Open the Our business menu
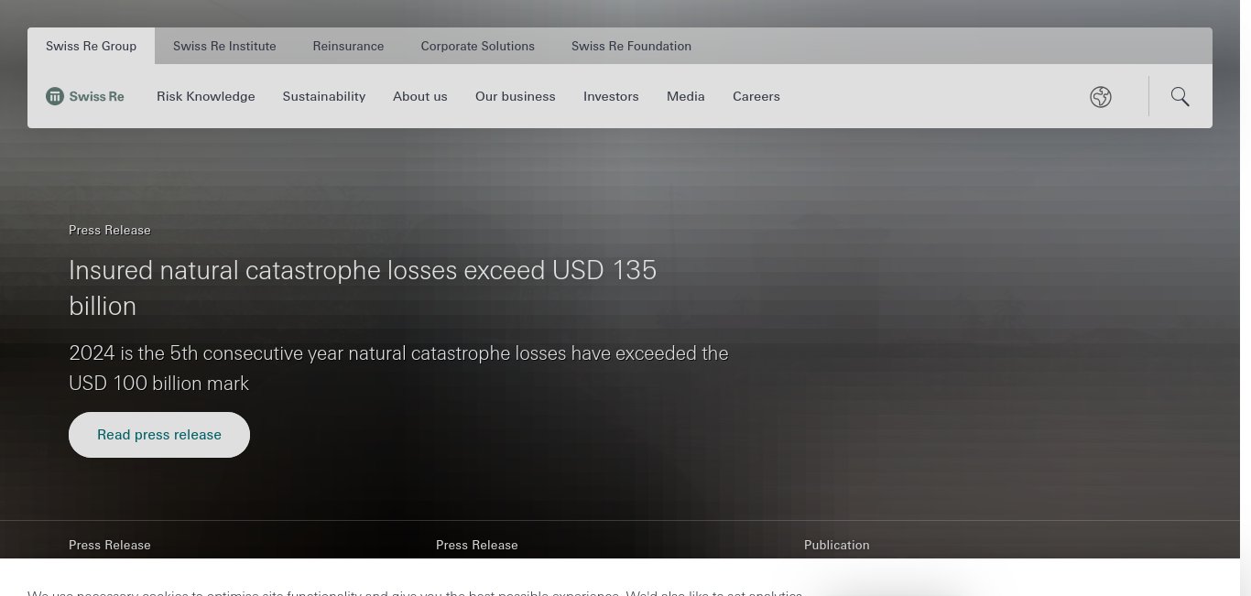Viewport: 1251px width, 596px height. click(515, 96)
